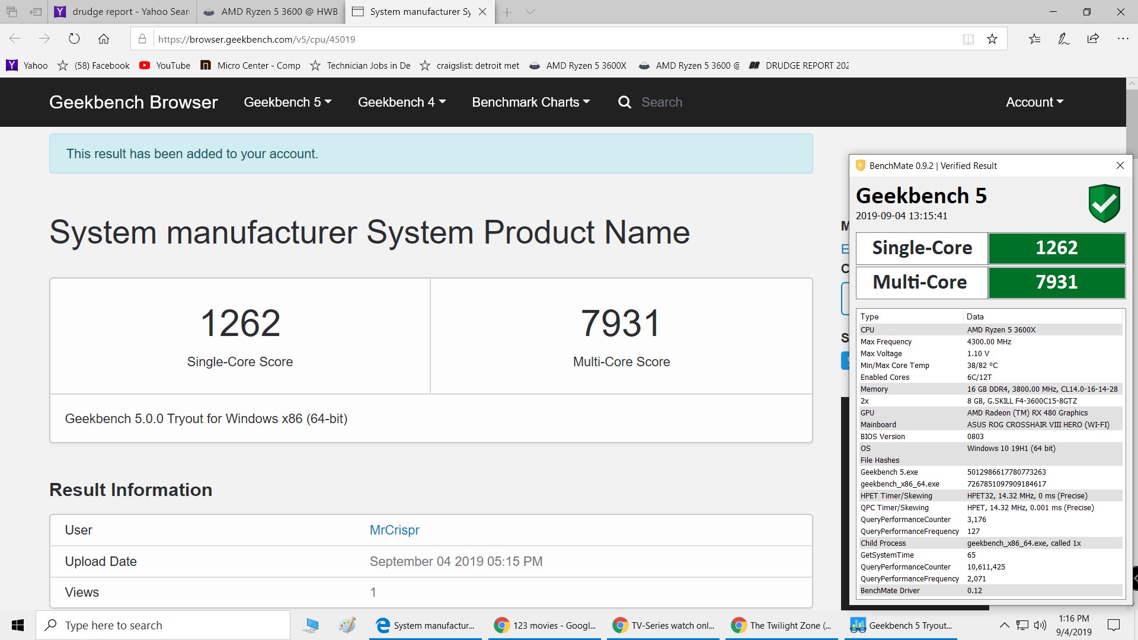Expand the Benchmark Charts dropdown

pos(531,102)
